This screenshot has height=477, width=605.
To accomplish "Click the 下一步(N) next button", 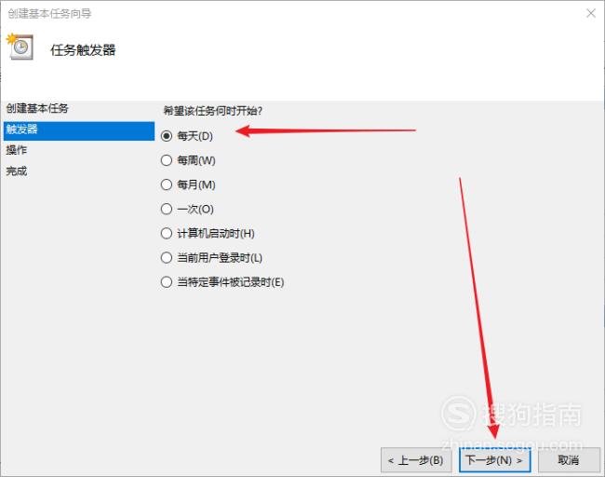I will 494,460.
